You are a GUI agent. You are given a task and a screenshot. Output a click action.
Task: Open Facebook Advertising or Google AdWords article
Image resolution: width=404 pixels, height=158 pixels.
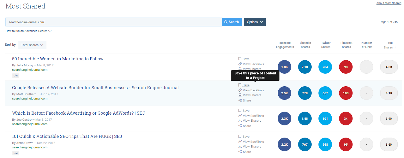click(x=78, y=113)
